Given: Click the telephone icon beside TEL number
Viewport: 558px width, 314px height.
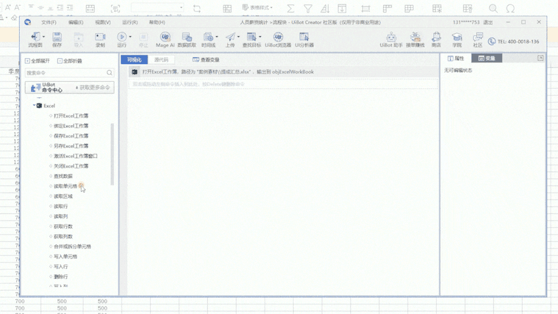Looking at the screenshot, I should coord(491,42).
